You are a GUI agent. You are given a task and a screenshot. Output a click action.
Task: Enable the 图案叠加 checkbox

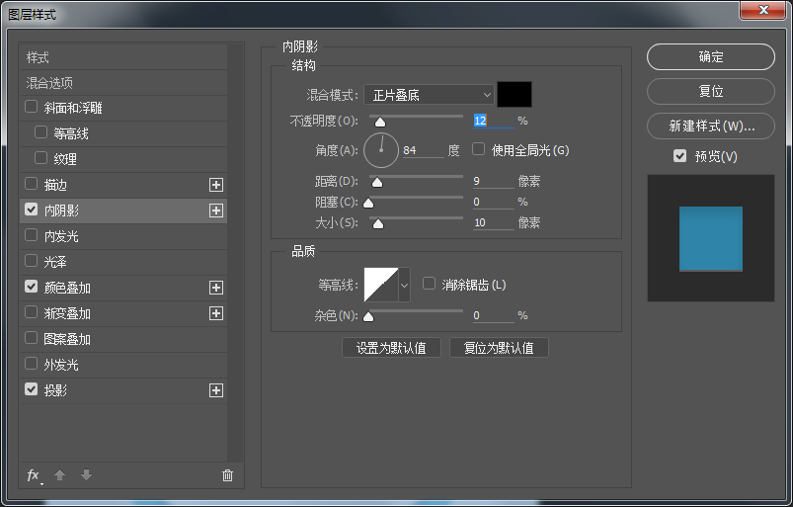tap(32, 338)
